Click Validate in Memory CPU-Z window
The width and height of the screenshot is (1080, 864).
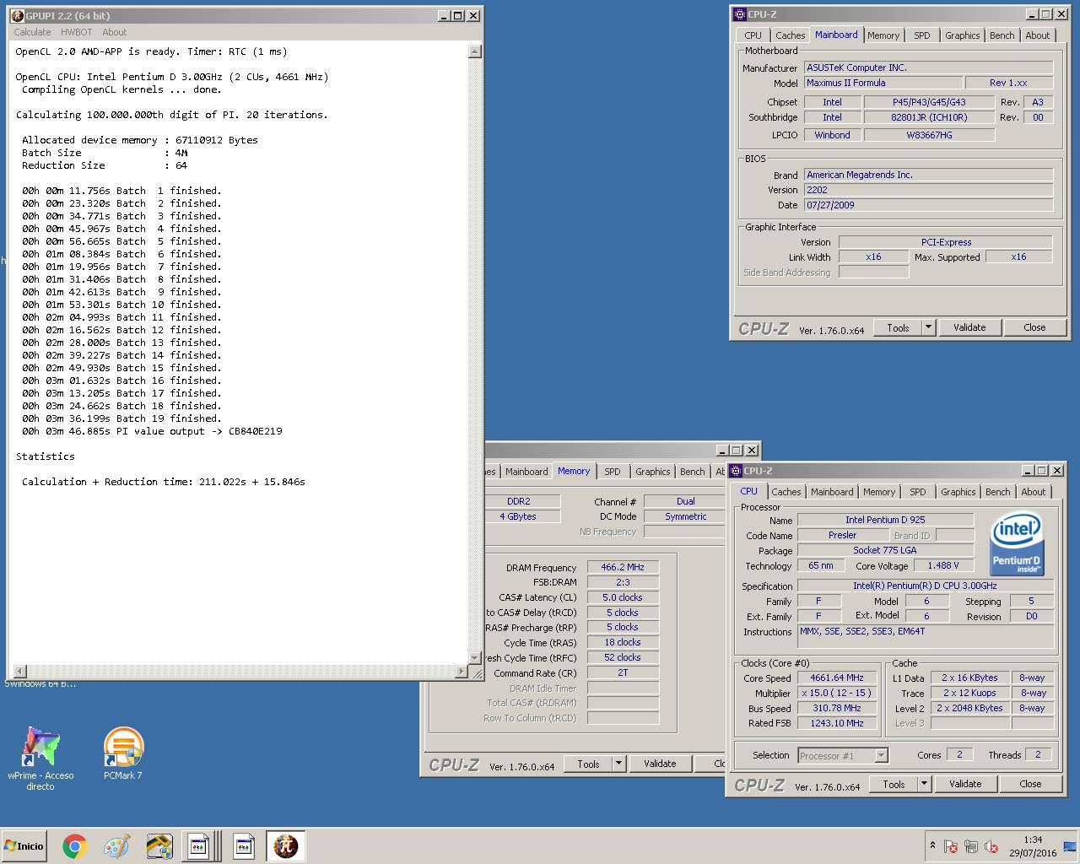660,764
